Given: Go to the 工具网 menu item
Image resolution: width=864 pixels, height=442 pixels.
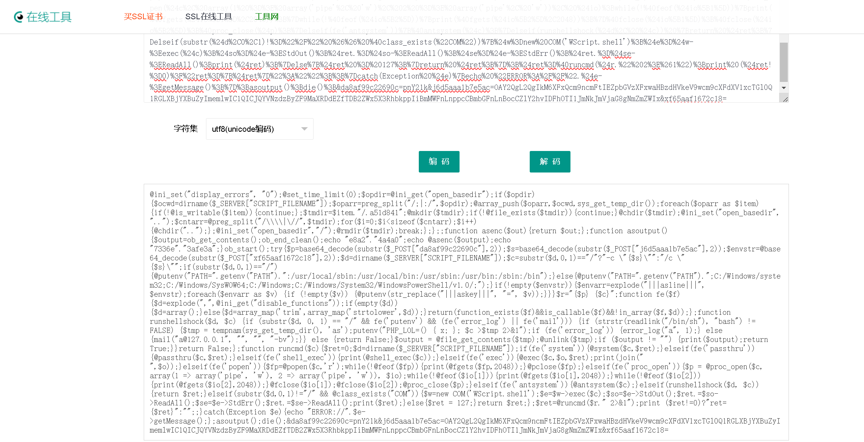Looking at the screenshot, I should pos(267,17).
